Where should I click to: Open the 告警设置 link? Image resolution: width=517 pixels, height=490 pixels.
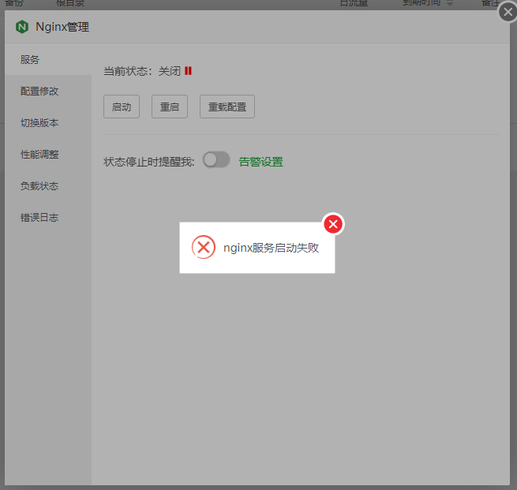point(260,162)
